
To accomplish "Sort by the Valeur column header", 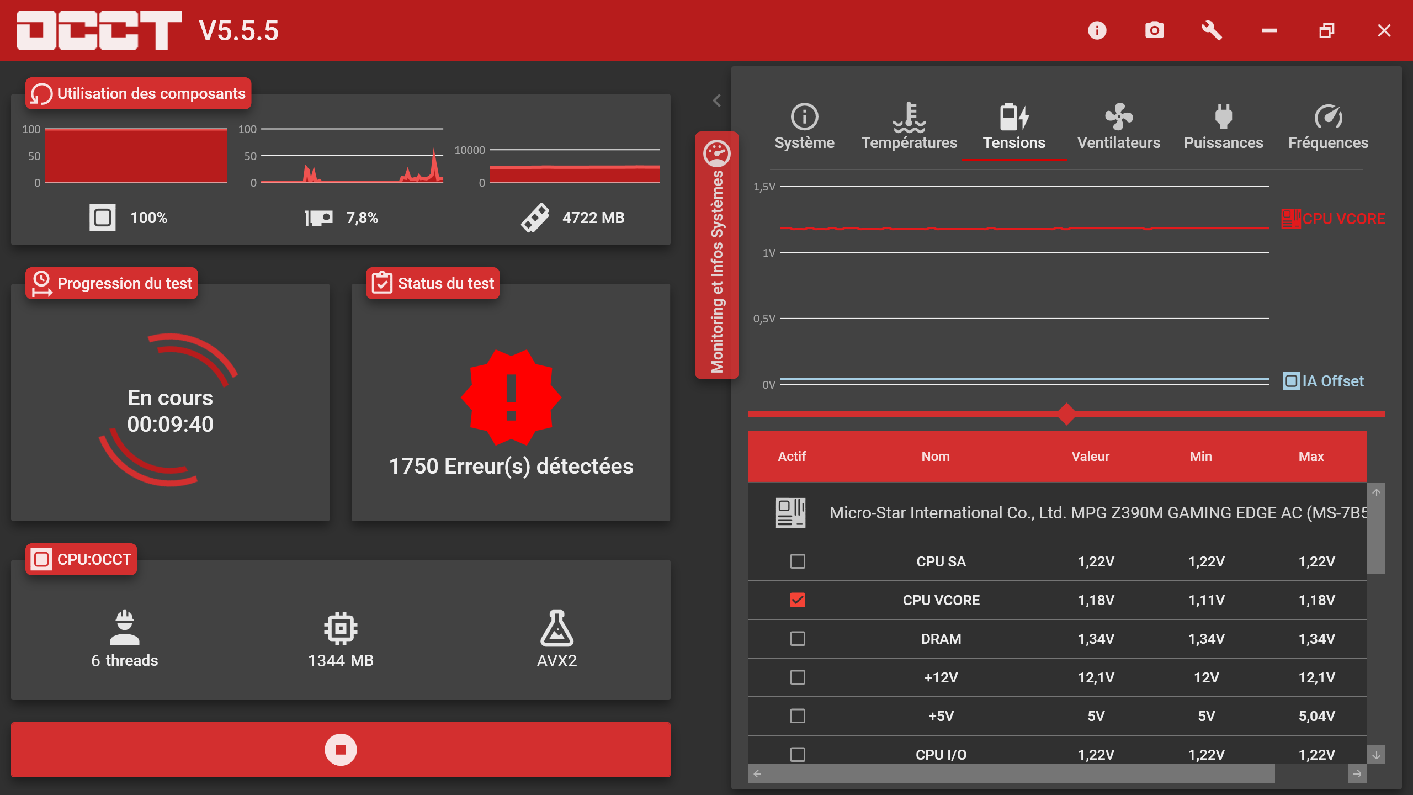I will [x=1090, y=457].
